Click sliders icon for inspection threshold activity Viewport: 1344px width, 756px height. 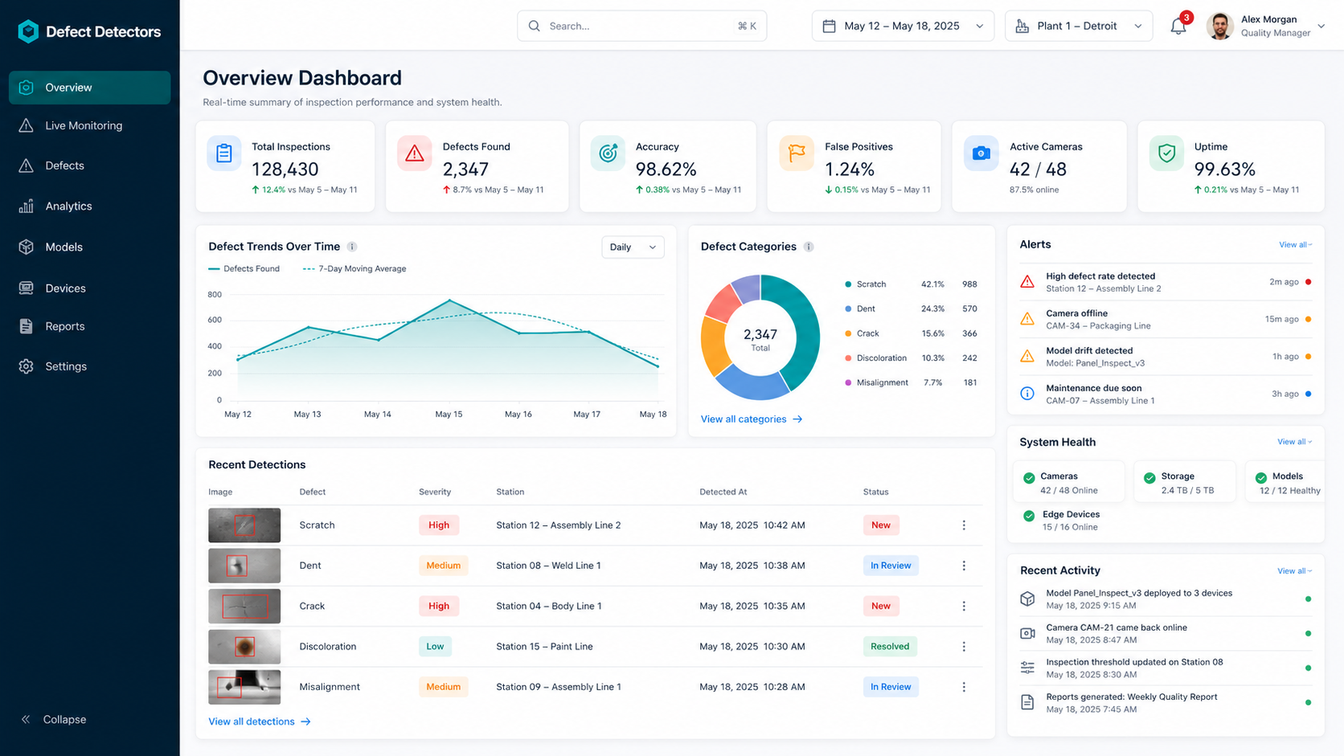coord(1027,668)
